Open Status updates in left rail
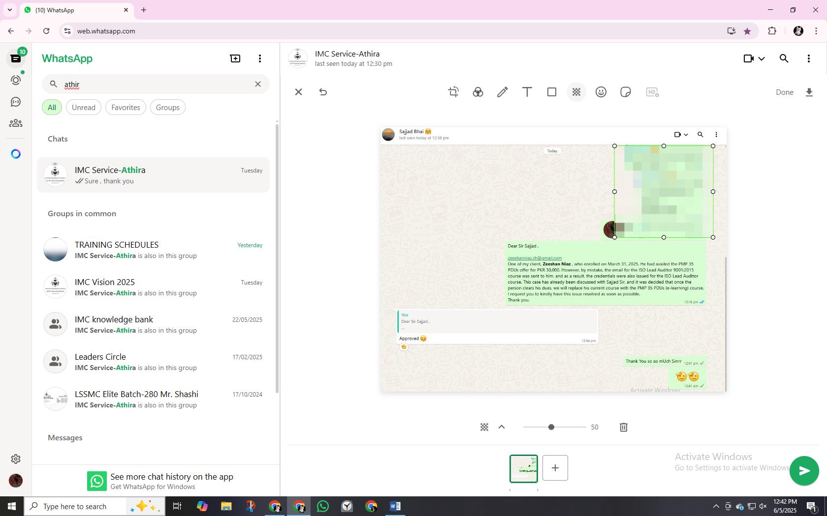Viewport: 827px width, 516px height. pyautogui.click(x=16, y=80)
